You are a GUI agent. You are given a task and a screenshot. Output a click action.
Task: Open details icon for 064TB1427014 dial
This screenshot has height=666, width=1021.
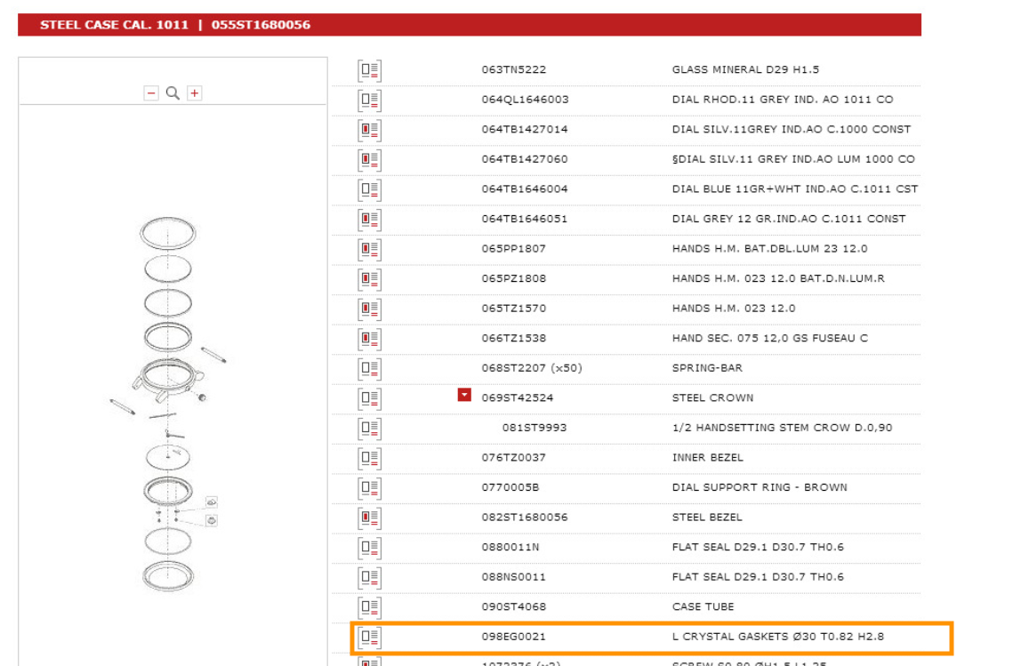pos(369,130)
